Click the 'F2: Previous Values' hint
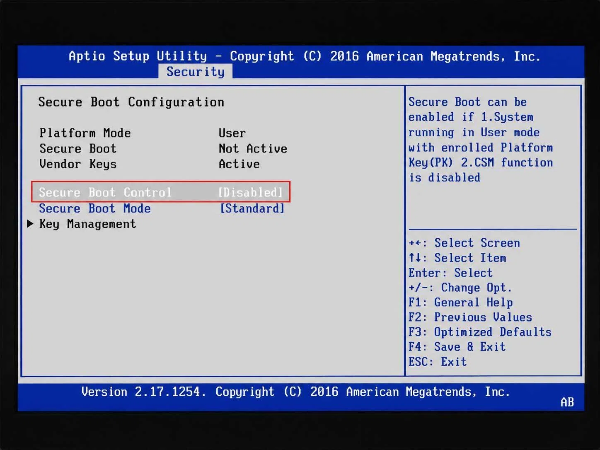Screen dimensions: 600x450 coord(470,317)
